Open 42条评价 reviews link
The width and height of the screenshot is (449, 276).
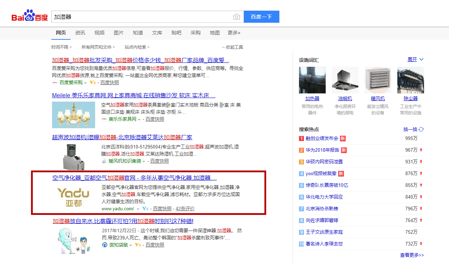(185, 209)
